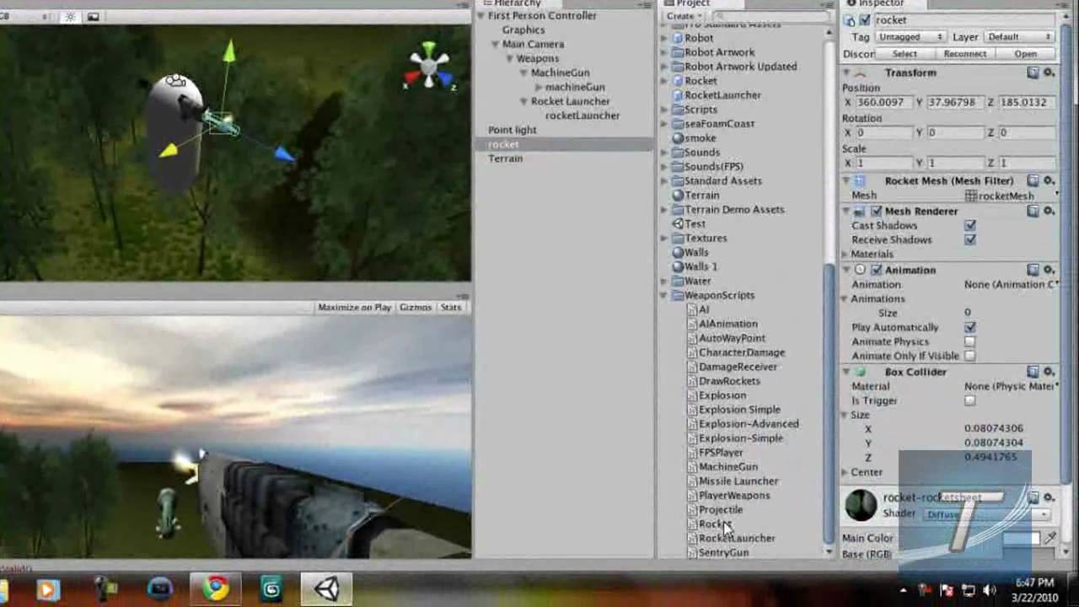Uncheck Play Automatically
Screen dimensions: 1079x607
[969, 327]
